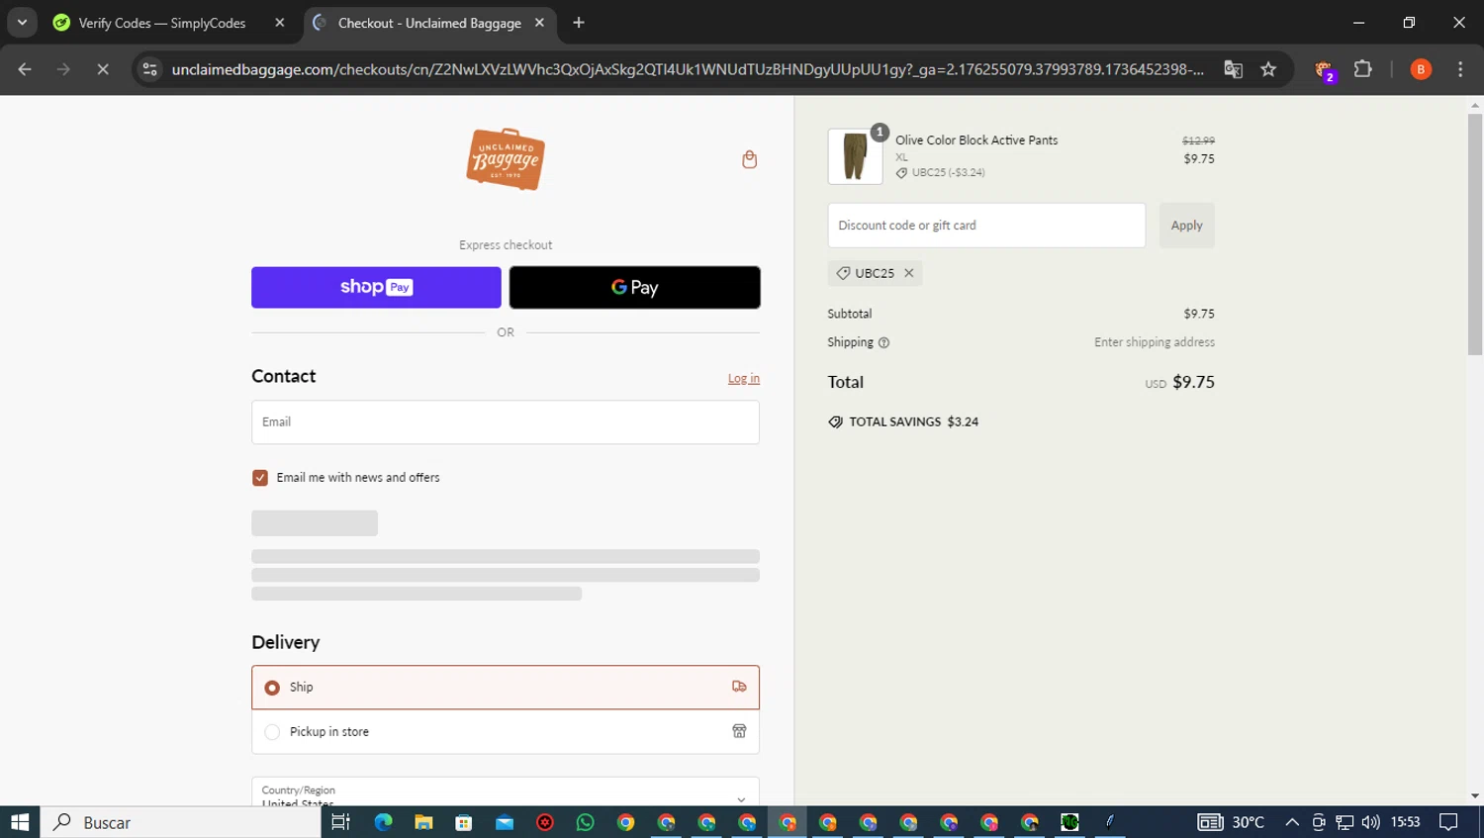
Task: Select the Ship delivery option
Action: [506, 688]
